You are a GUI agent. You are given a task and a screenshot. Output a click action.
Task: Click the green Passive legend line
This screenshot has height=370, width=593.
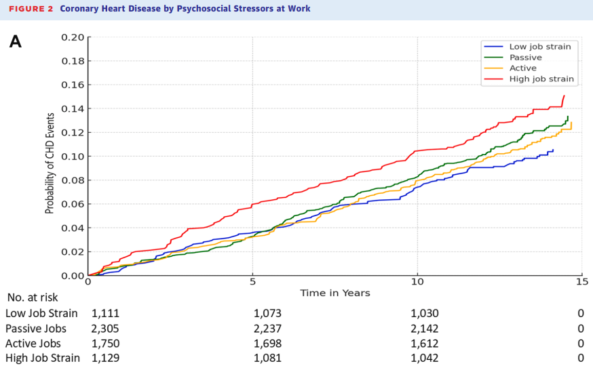pos(494,58)
